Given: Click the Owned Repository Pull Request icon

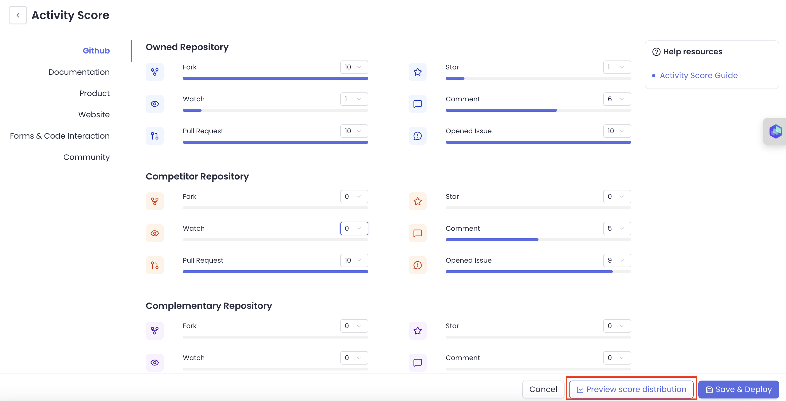Looking at the screenshot, I should pyautogui.click(x=155, y=136).
